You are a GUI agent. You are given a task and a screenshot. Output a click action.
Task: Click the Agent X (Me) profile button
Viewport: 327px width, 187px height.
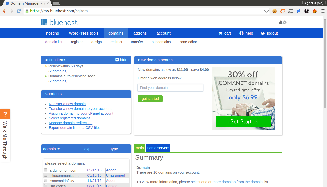314,3
